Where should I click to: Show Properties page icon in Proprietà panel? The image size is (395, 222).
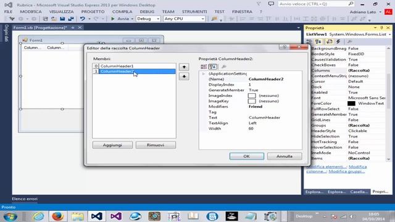pos(329,41)
